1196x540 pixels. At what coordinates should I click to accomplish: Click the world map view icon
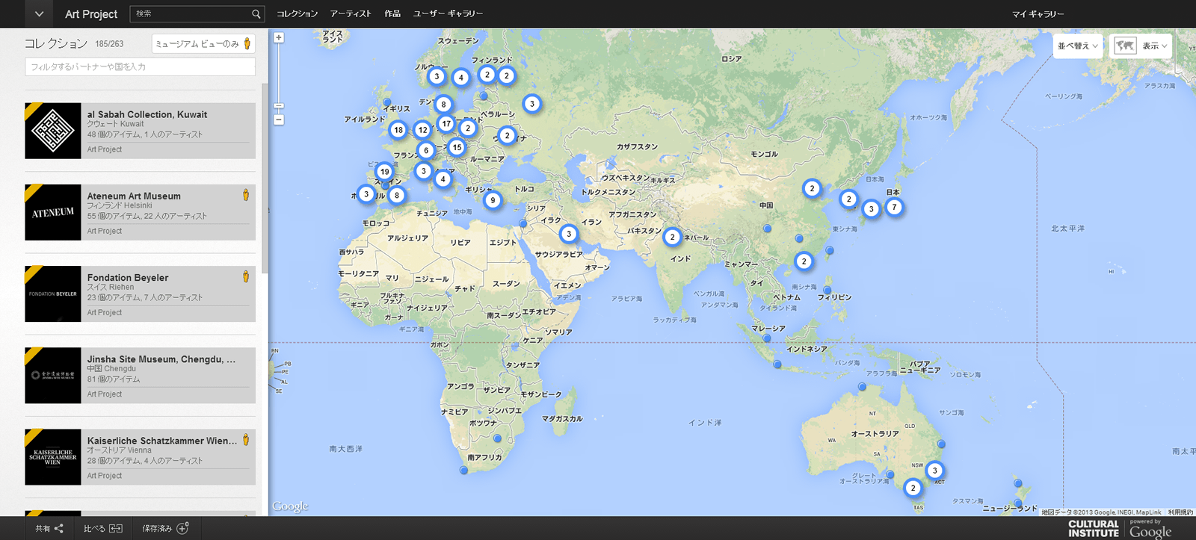click(x=1125, y=46)
